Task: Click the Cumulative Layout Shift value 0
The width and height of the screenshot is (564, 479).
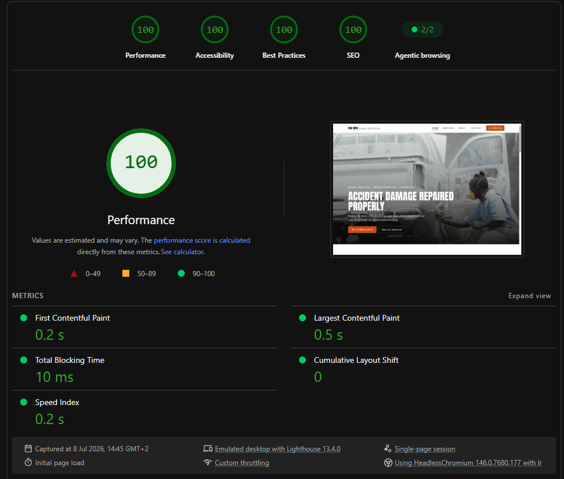Action: 318,377
